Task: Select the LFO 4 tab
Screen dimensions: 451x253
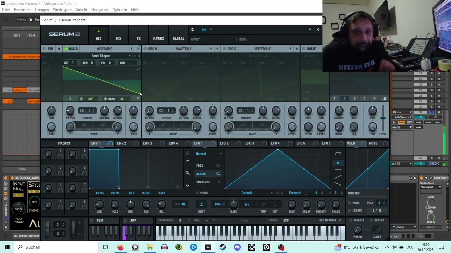Action: tap(275, 143)
